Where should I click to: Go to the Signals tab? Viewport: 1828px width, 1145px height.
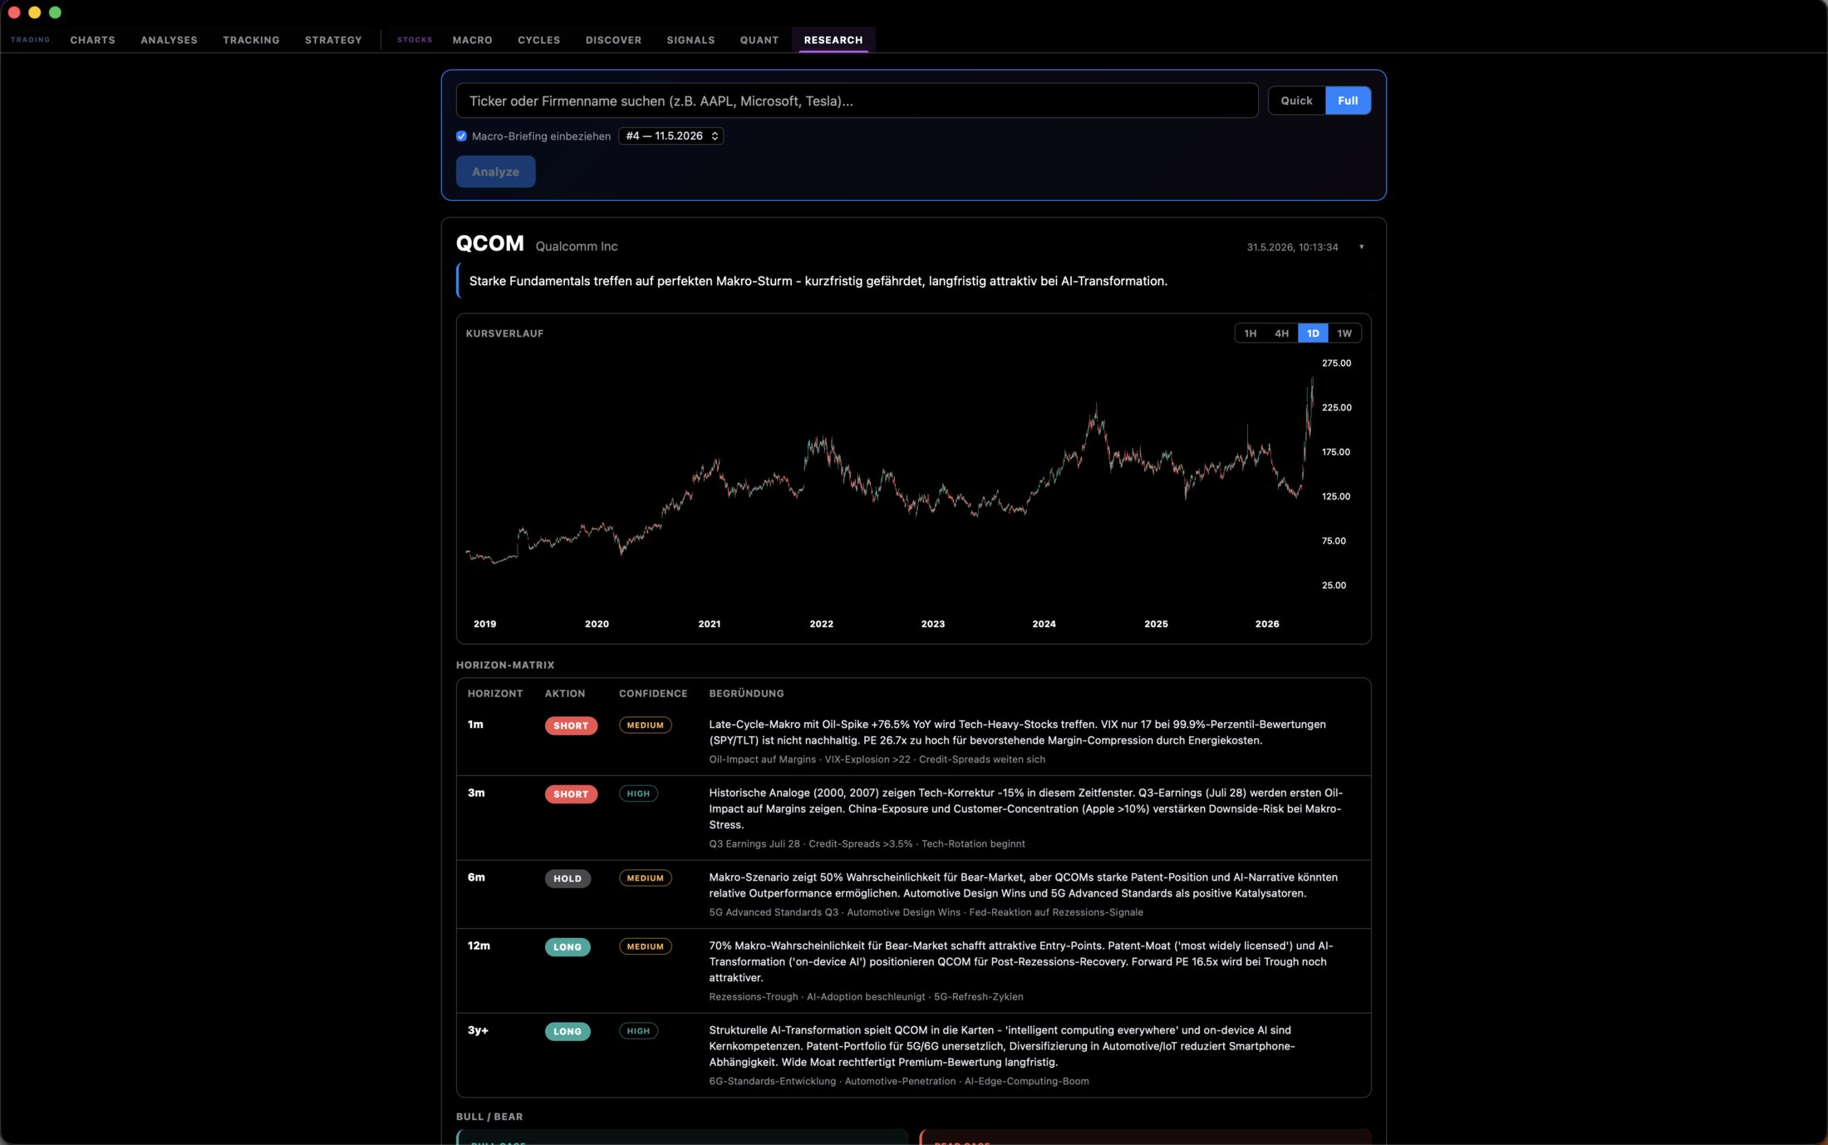690,40
